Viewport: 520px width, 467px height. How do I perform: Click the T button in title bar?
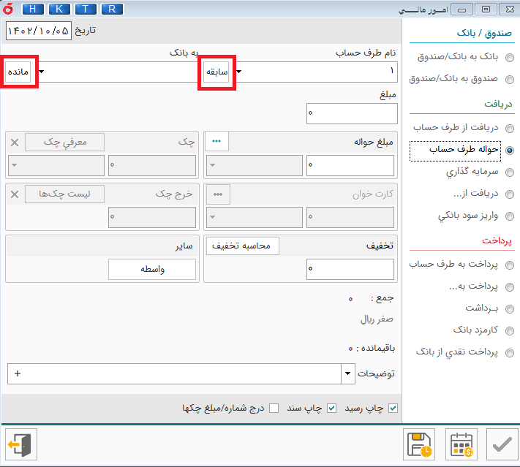(x=85, y=9)
